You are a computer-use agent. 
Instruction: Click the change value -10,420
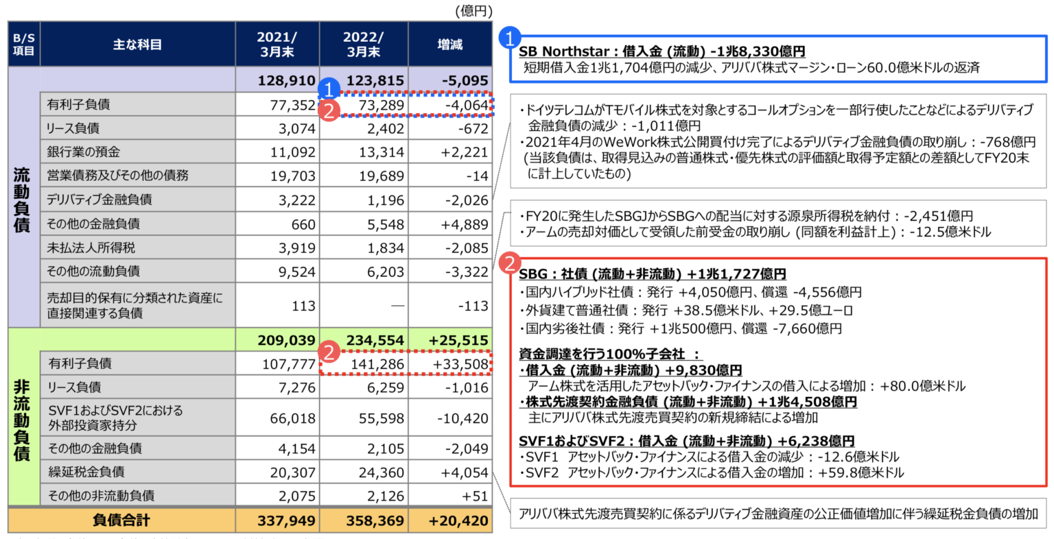[x=463, y=418]
